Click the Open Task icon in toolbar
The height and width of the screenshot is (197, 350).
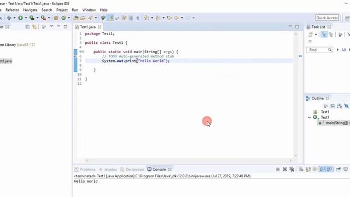(83, 18)
